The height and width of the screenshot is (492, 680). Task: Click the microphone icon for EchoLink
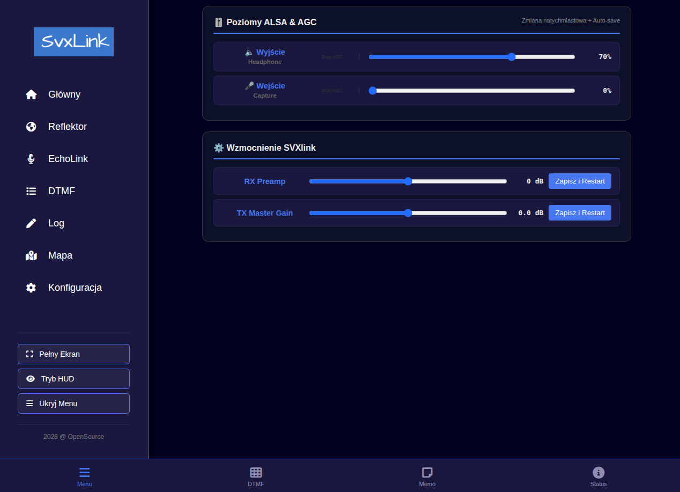pos(31,159)
